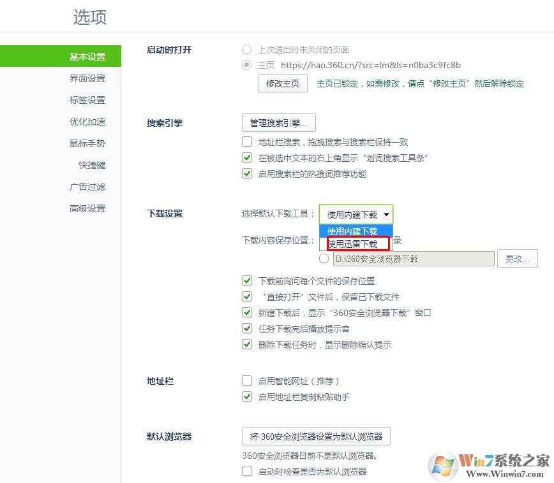554x483 pixels.
Task: Switch to 标签设置 section
Action: click(87, 100)
